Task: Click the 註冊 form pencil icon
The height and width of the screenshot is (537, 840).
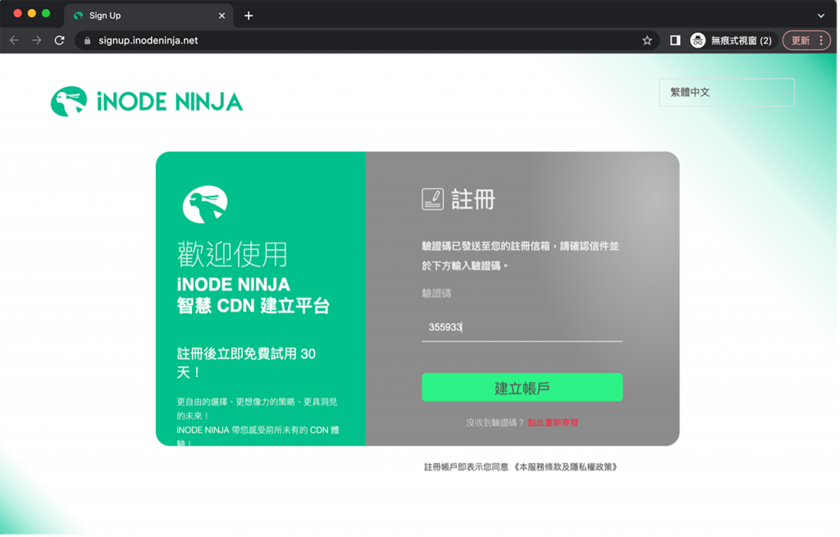Action: pos(432,199)
